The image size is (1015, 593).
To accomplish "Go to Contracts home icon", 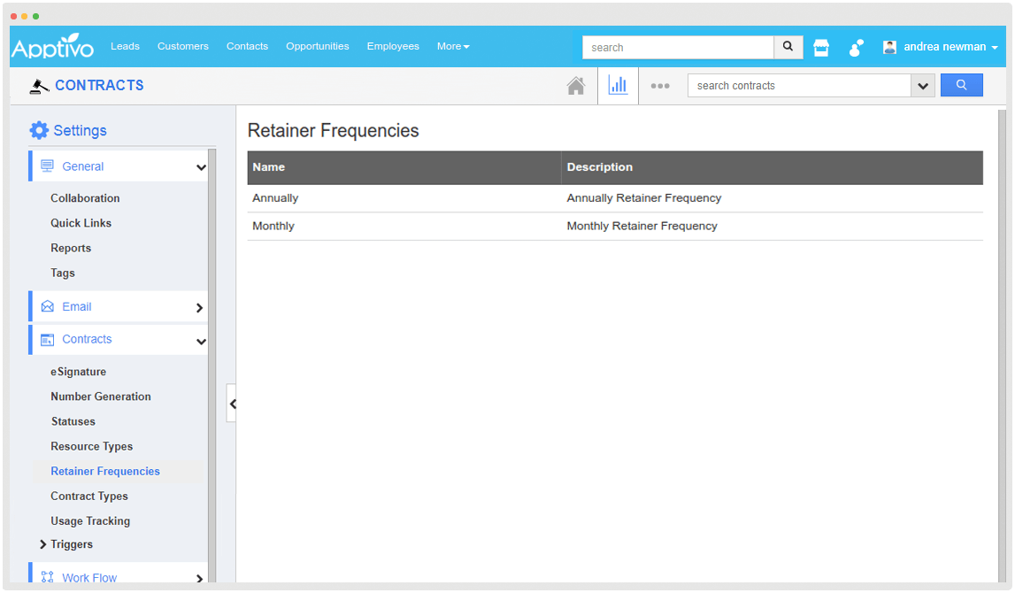I will (x=576, y=86).
